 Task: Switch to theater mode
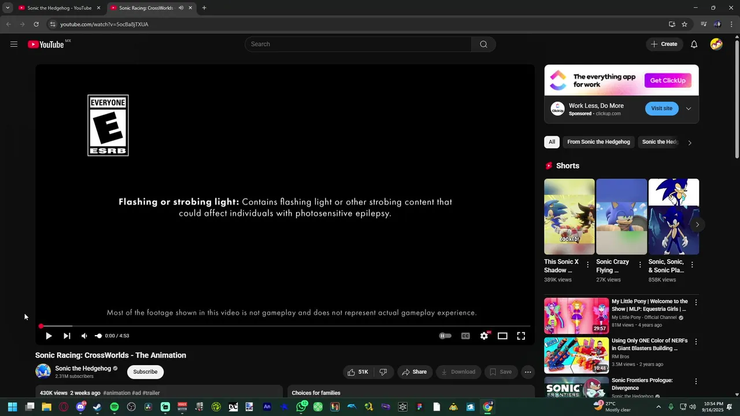click(x=502, y=336)
